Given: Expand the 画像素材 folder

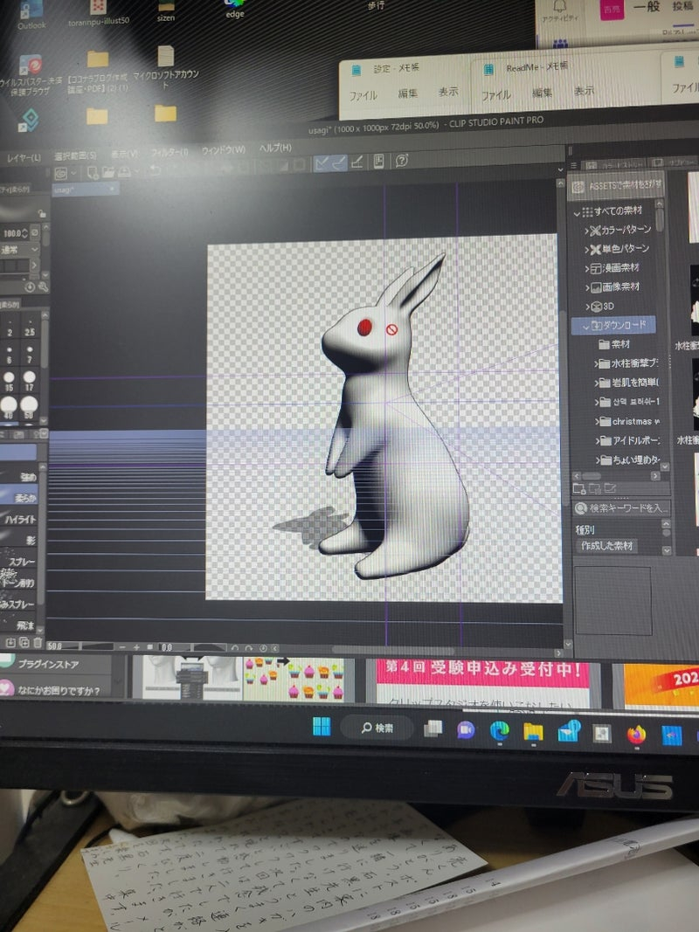Looking at the screenshot, I should [586, 288].
